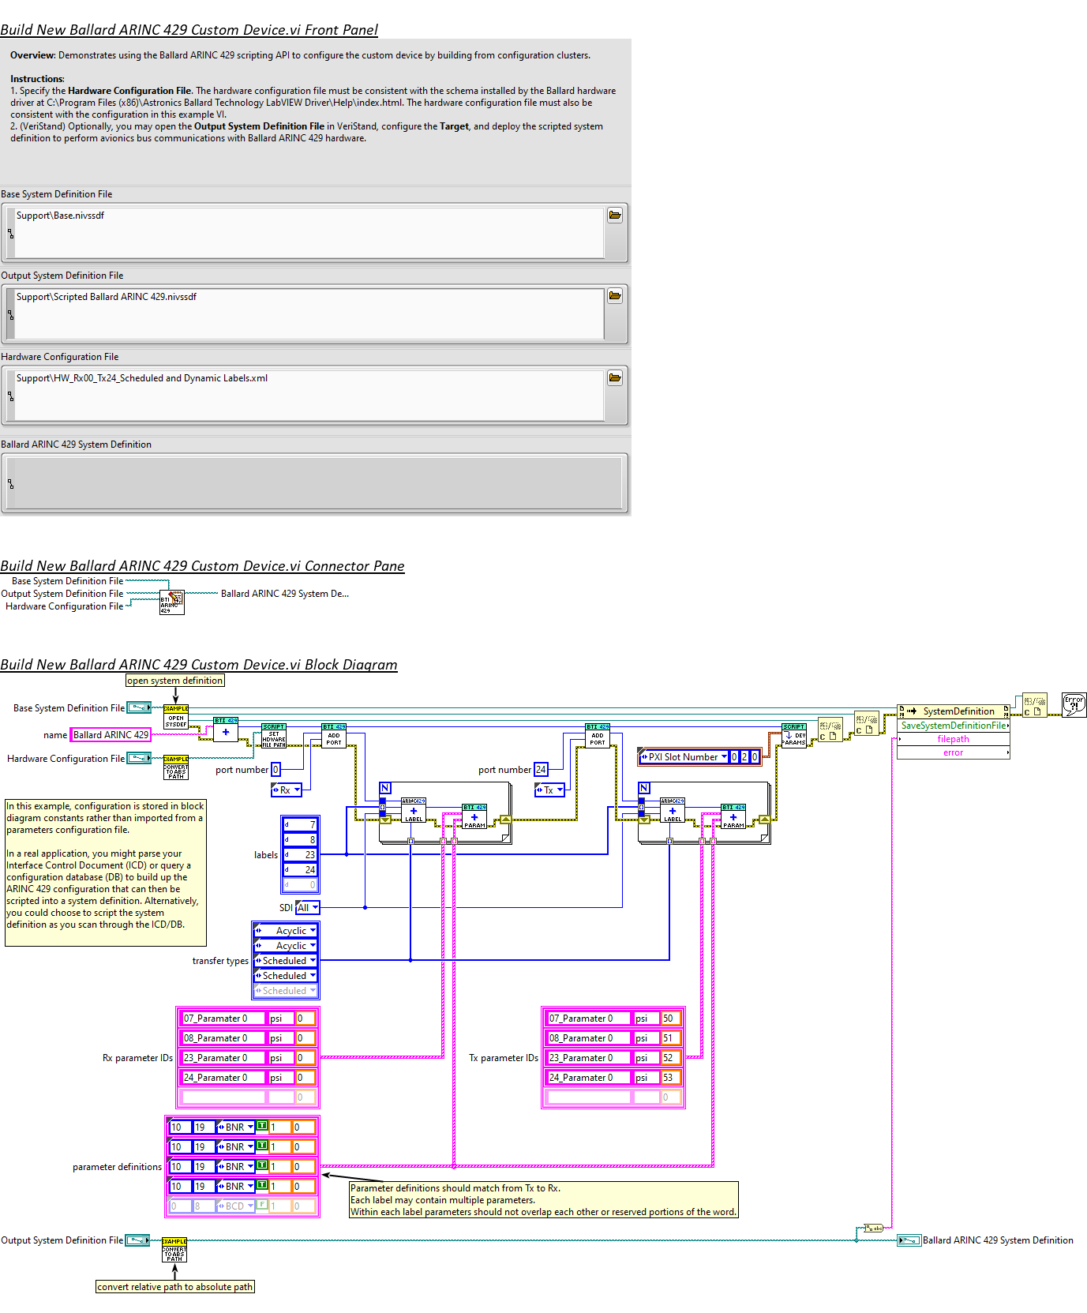This screenshot has width=1087, height=1313.
Task: Click Tx parameter value 50
Action: (670, 1019)
